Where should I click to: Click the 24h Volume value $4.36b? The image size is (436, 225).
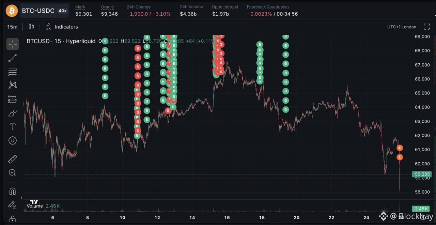coord(188,14)
